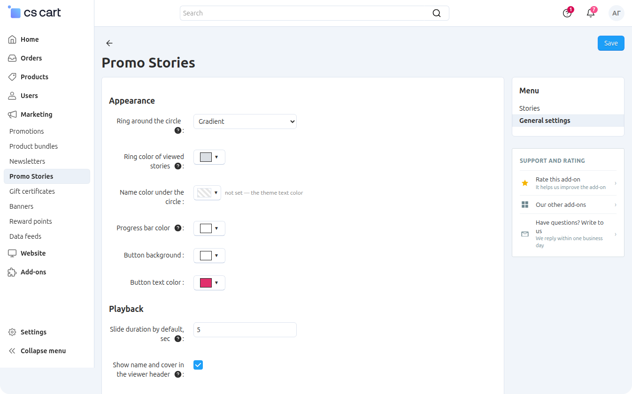
Task: Click the star icon for Rate this add-on
Action: point(525,183)
